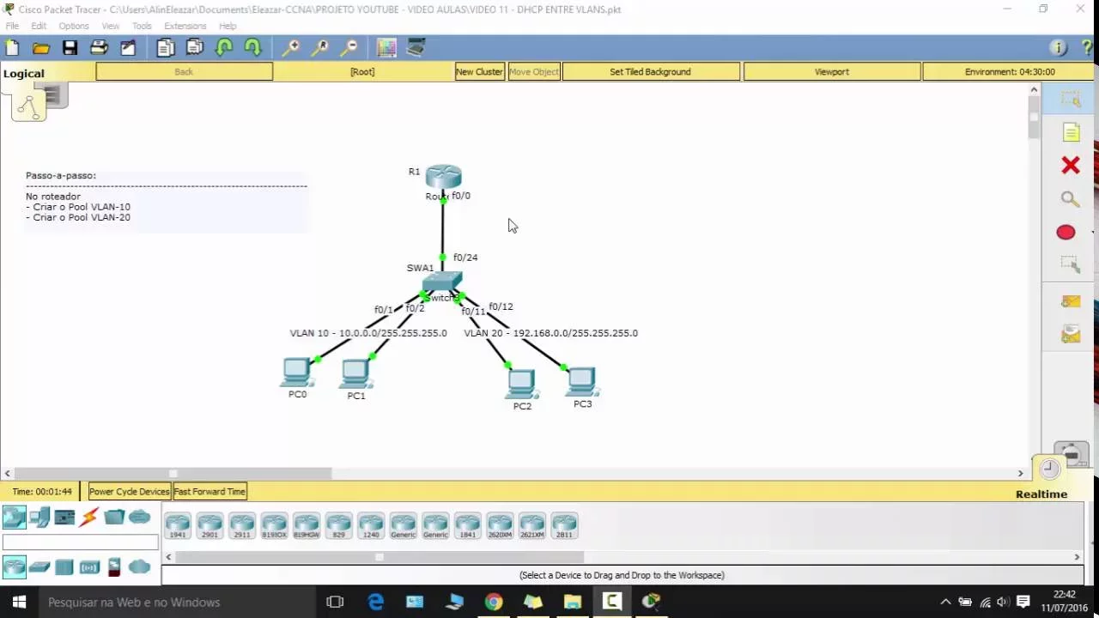The height and width of the screenshot is (618, 1099).
Task: Click the Paste toolbar icon
Action: point(195,48)
